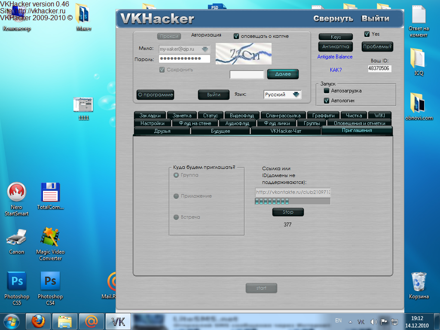Open the Компьютер desktop icon

(17, 18)
